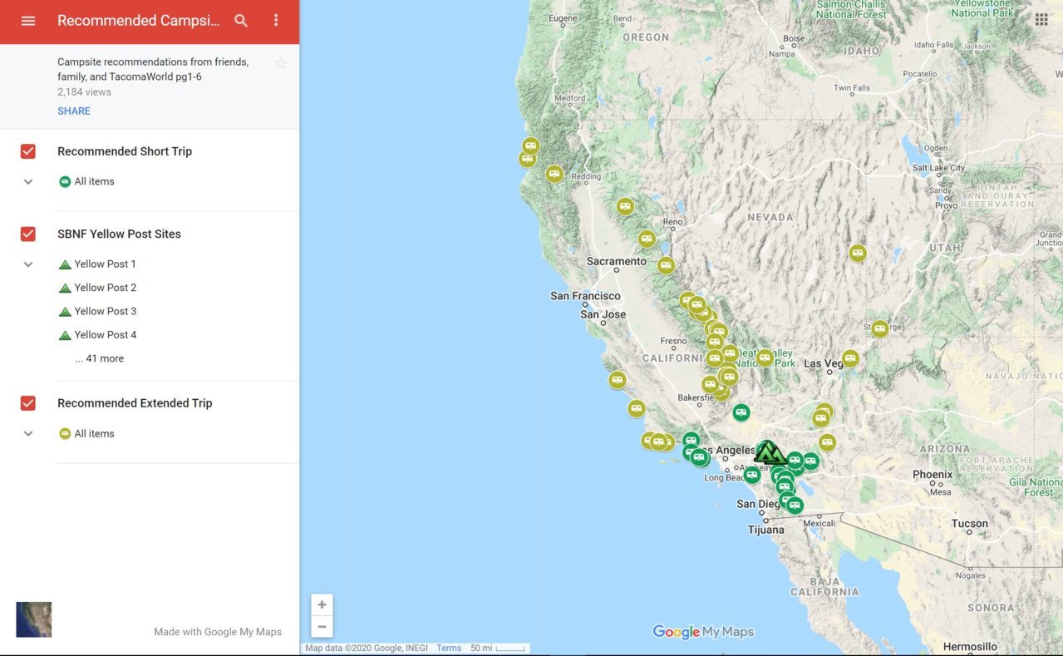Show the '... 41 more' yellow post items
This screenshot has height=656, width=1063.
tap(99, 358)
